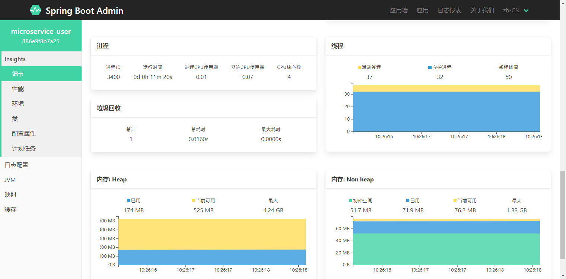Open JVM in the sidebar
Screen dimensions: 566x279
41,180
